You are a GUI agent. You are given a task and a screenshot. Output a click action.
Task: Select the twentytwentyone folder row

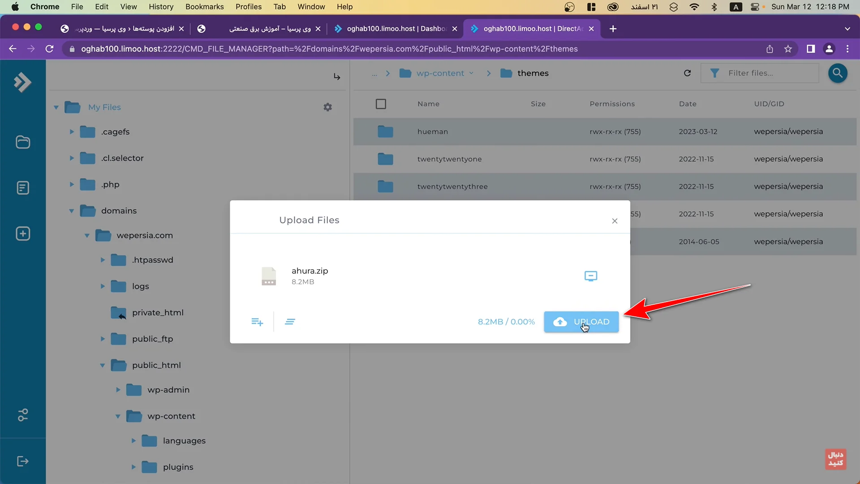pyautogui.click(x=605, y=159)
